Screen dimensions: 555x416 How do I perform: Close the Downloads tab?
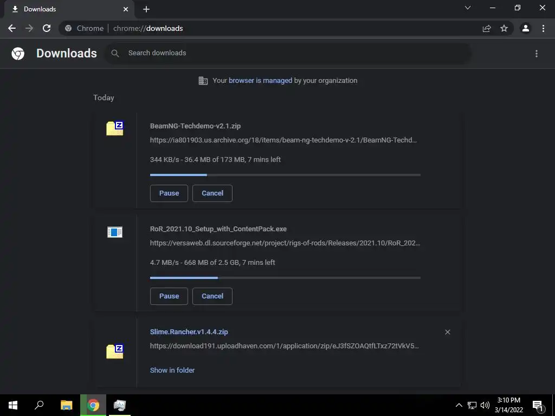126,9
